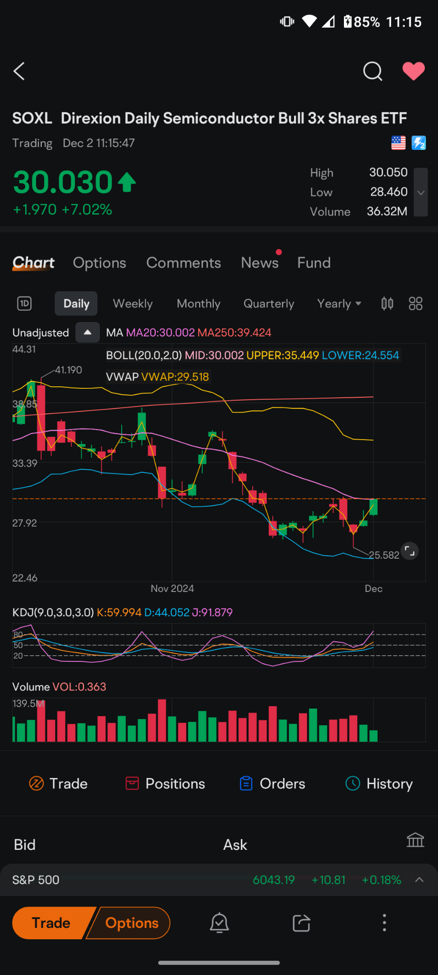This screenshot has width=438, height=975.
Task: Open the Fund tab
Action: click(314, 263)
